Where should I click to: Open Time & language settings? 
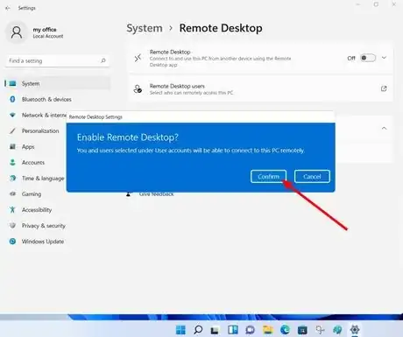(x=36, y=178)
